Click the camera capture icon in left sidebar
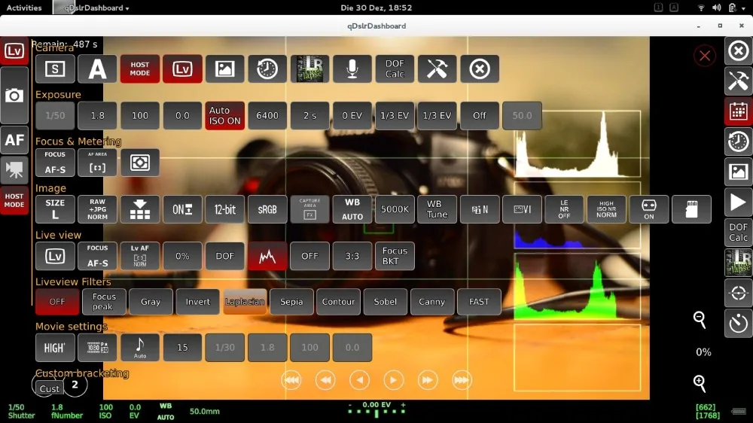The image size is (753, 423). pyautogui.click(x=14, y=96)
